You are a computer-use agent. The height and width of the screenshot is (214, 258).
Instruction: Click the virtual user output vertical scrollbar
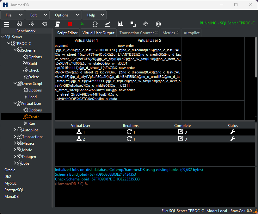click(x=256, y=57)
